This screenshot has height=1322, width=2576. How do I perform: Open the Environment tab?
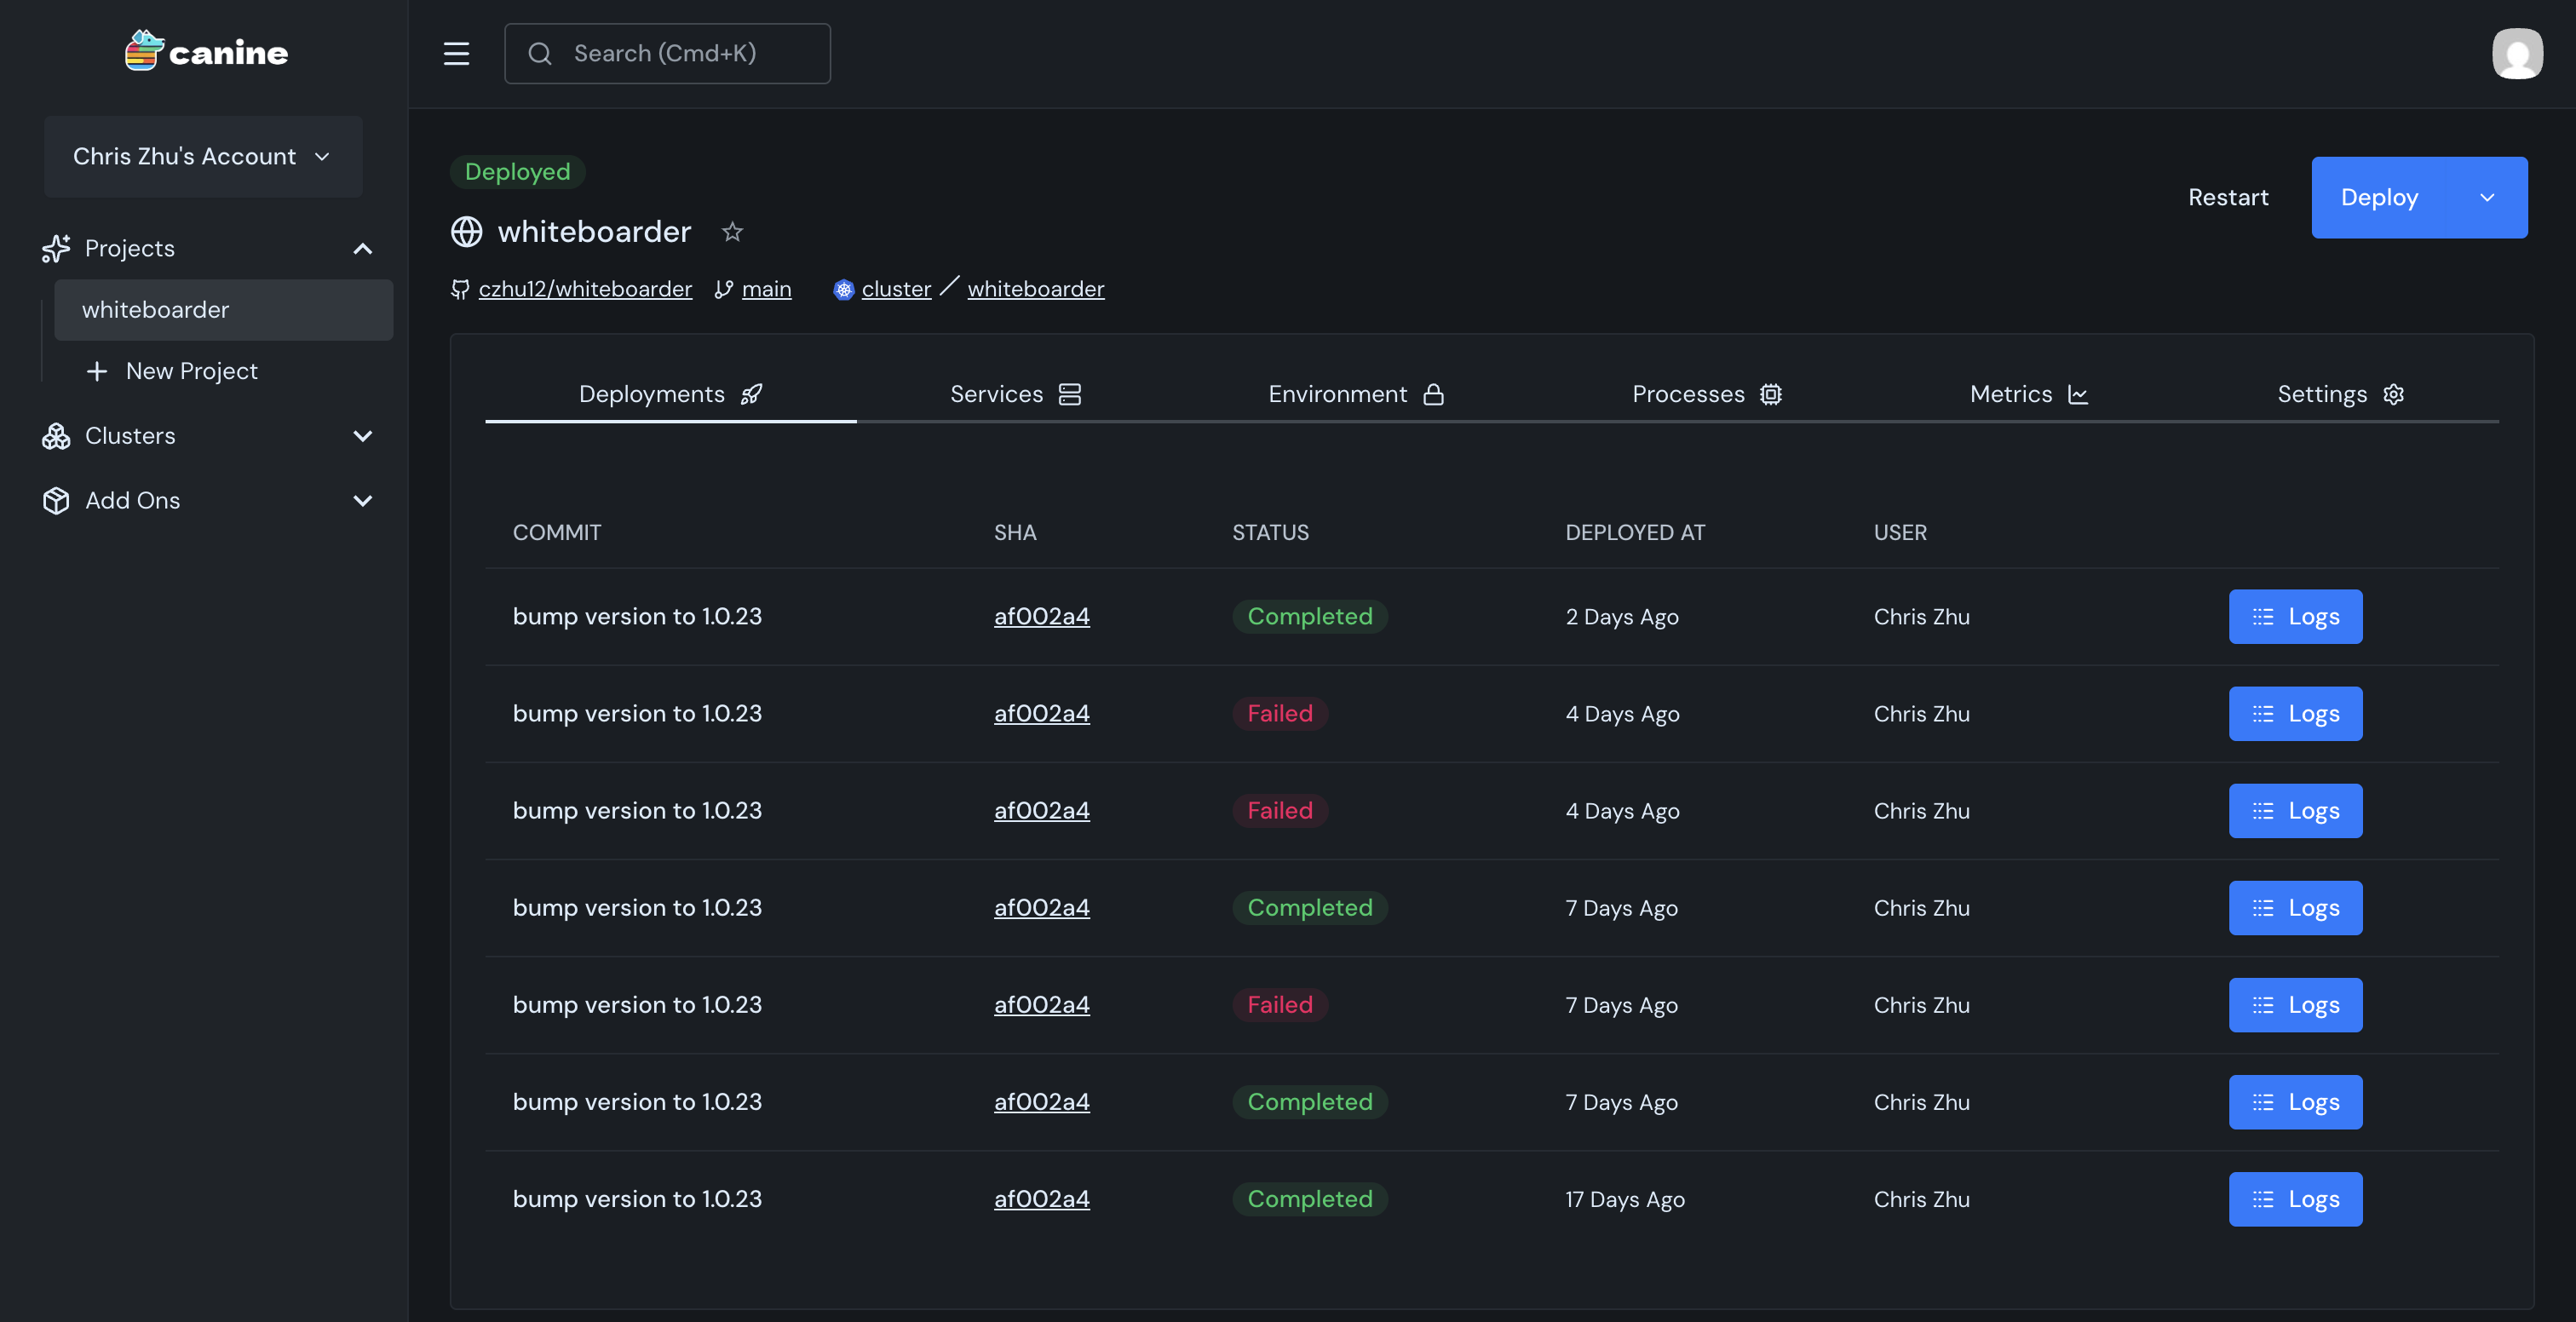pyautogui.click(x=1355, y=394)
